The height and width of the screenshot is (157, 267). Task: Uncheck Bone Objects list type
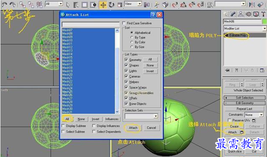tap(126, 104)
